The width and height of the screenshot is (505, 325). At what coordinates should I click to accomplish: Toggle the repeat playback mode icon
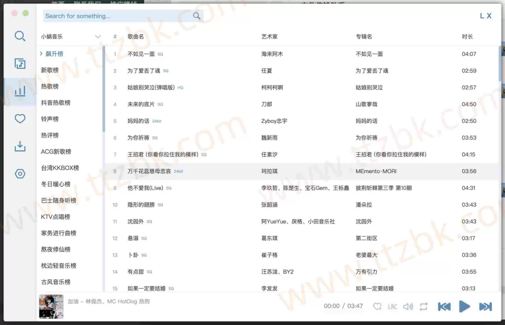point(424,306)
